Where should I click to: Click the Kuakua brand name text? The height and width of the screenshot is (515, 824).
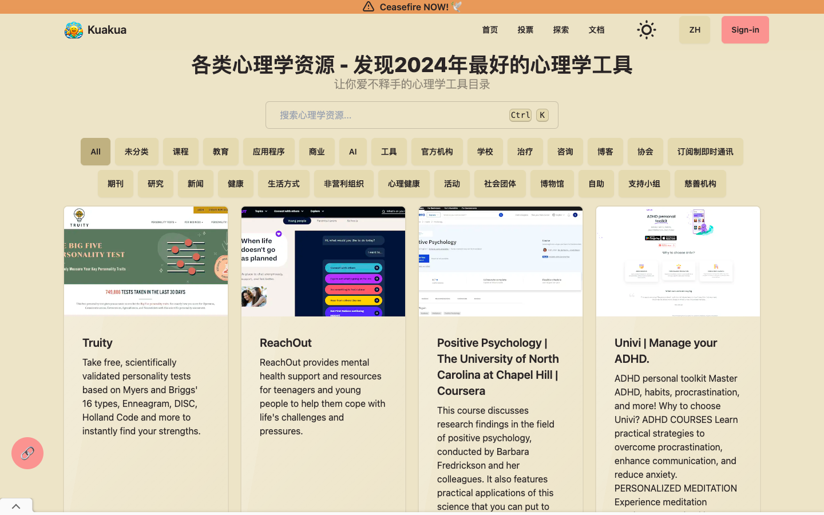[107, 30]
